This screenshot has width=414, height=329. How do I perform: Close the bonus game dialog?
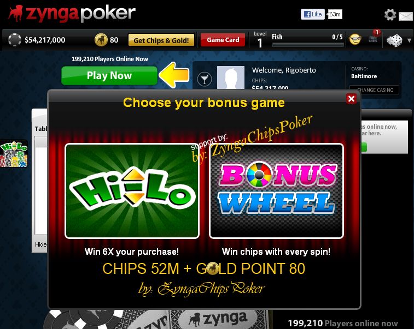(351, 99)
